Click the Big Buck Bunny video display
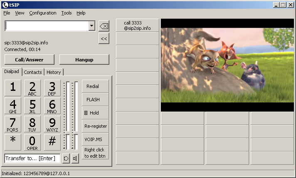 (227, 65)
